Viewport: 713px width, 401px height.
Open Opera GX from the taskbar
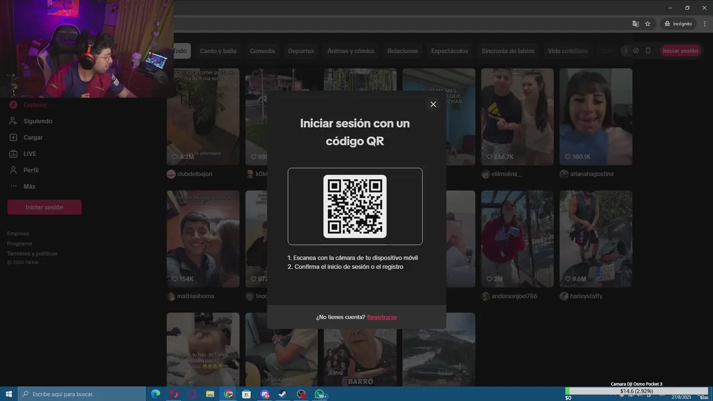click(192, 394)
